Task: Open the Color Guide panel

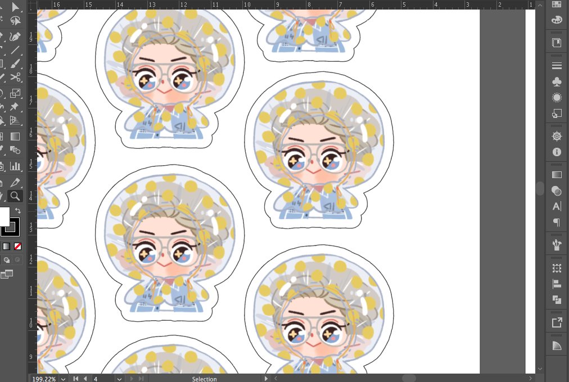Action: (557, 345)
